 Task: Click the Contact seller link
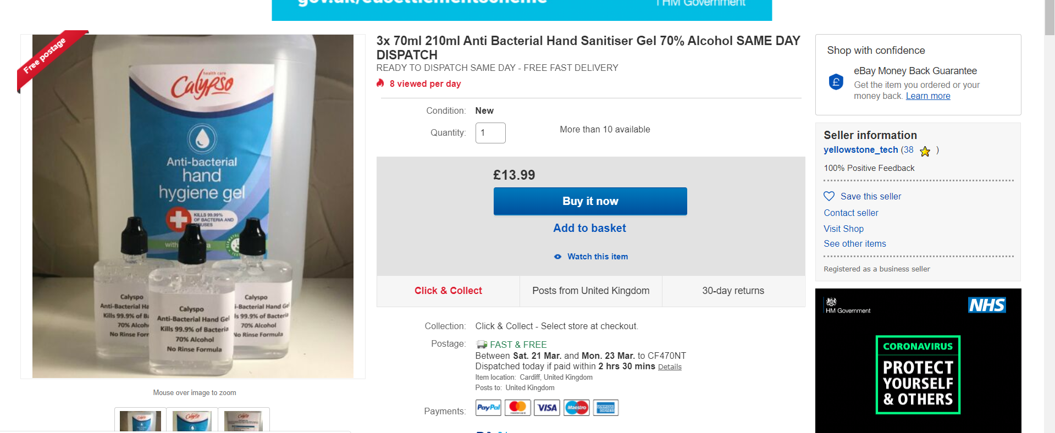click(850, 213)
